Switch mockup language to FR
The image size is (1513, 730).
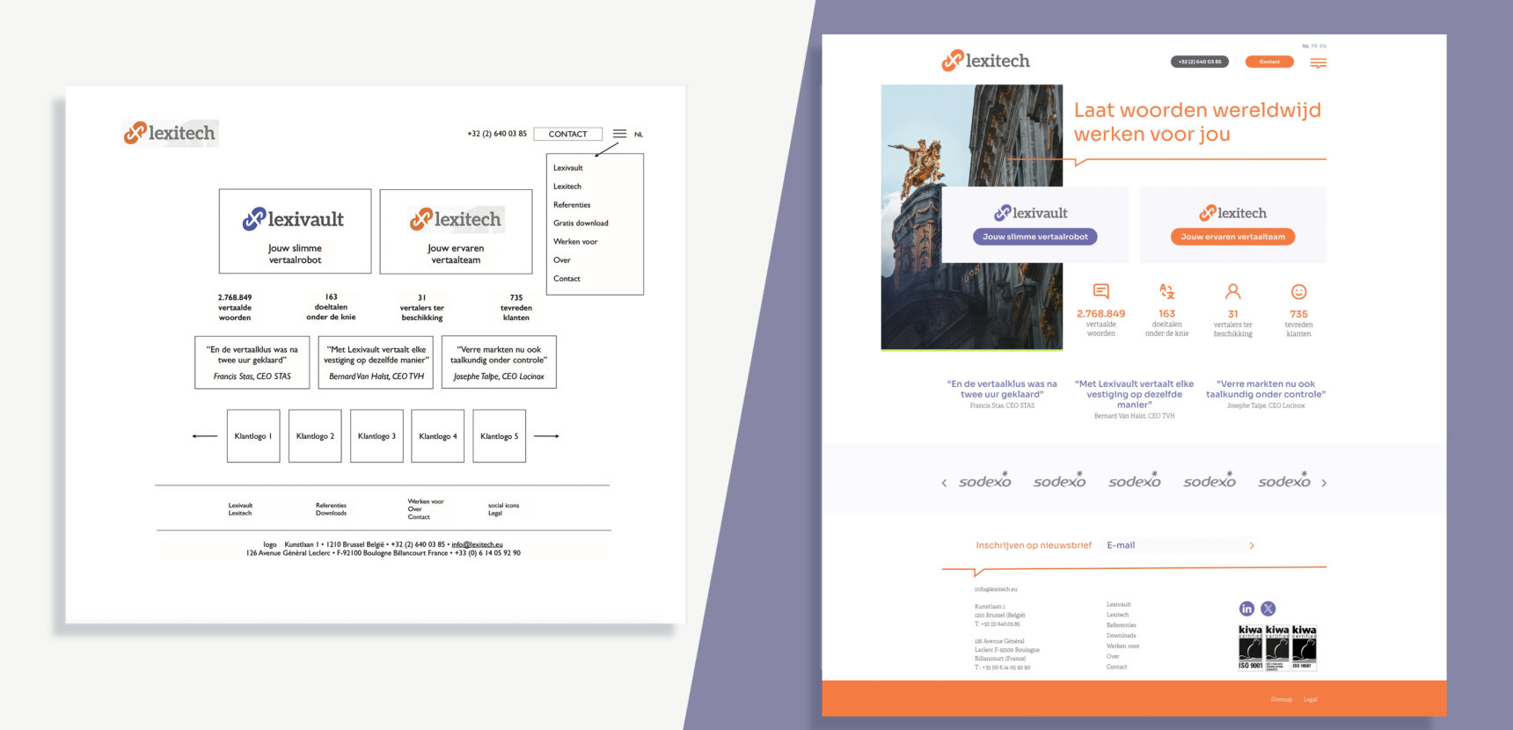point(1314,46)
